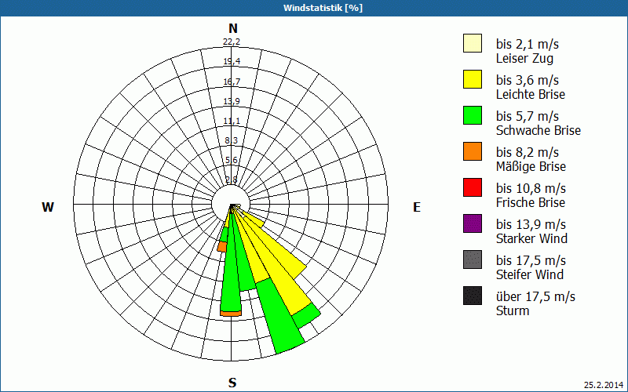Image resolution: width=628 pixels, height=392 pixels.
Task: Click the '13,9' ring scale value
Action: click(232, 101)
